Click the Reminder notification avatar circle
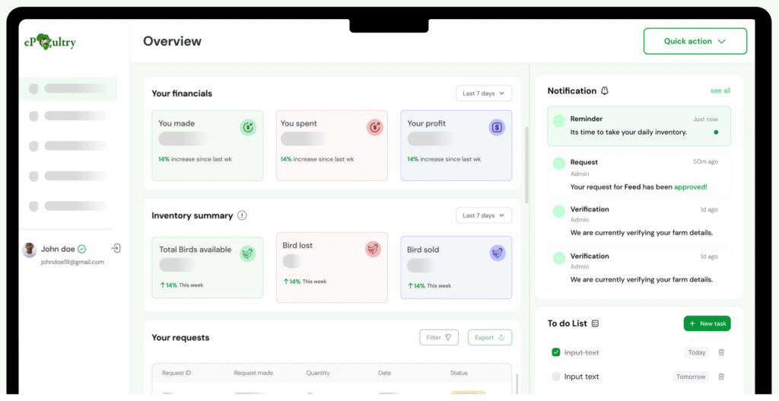779x401 pixels. tap(559, 121)
